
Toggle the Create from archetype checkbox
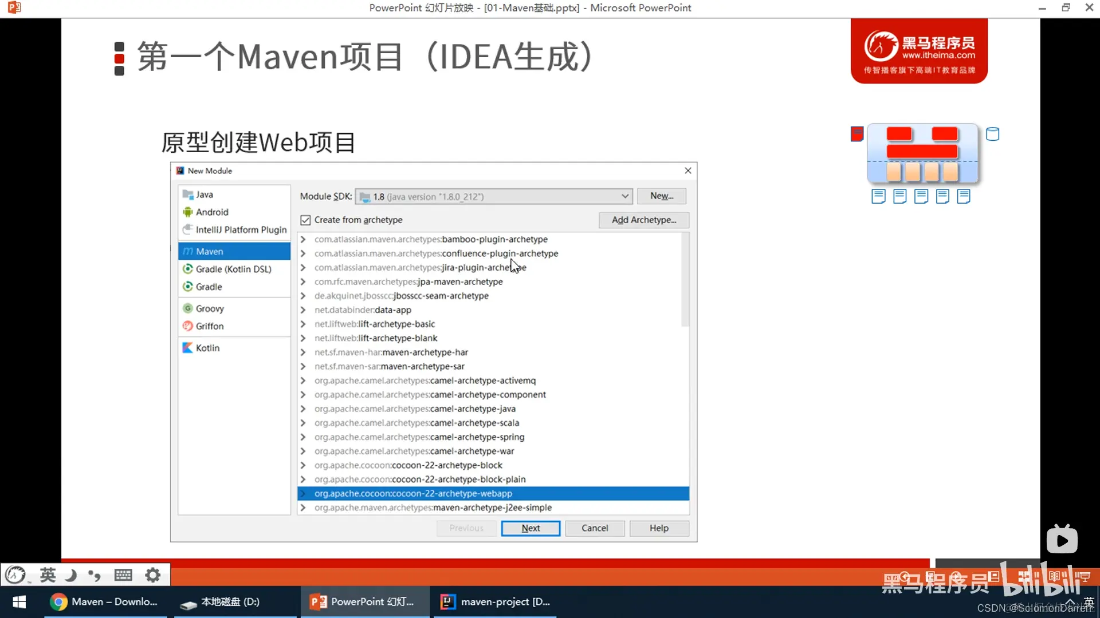[306, 220]
